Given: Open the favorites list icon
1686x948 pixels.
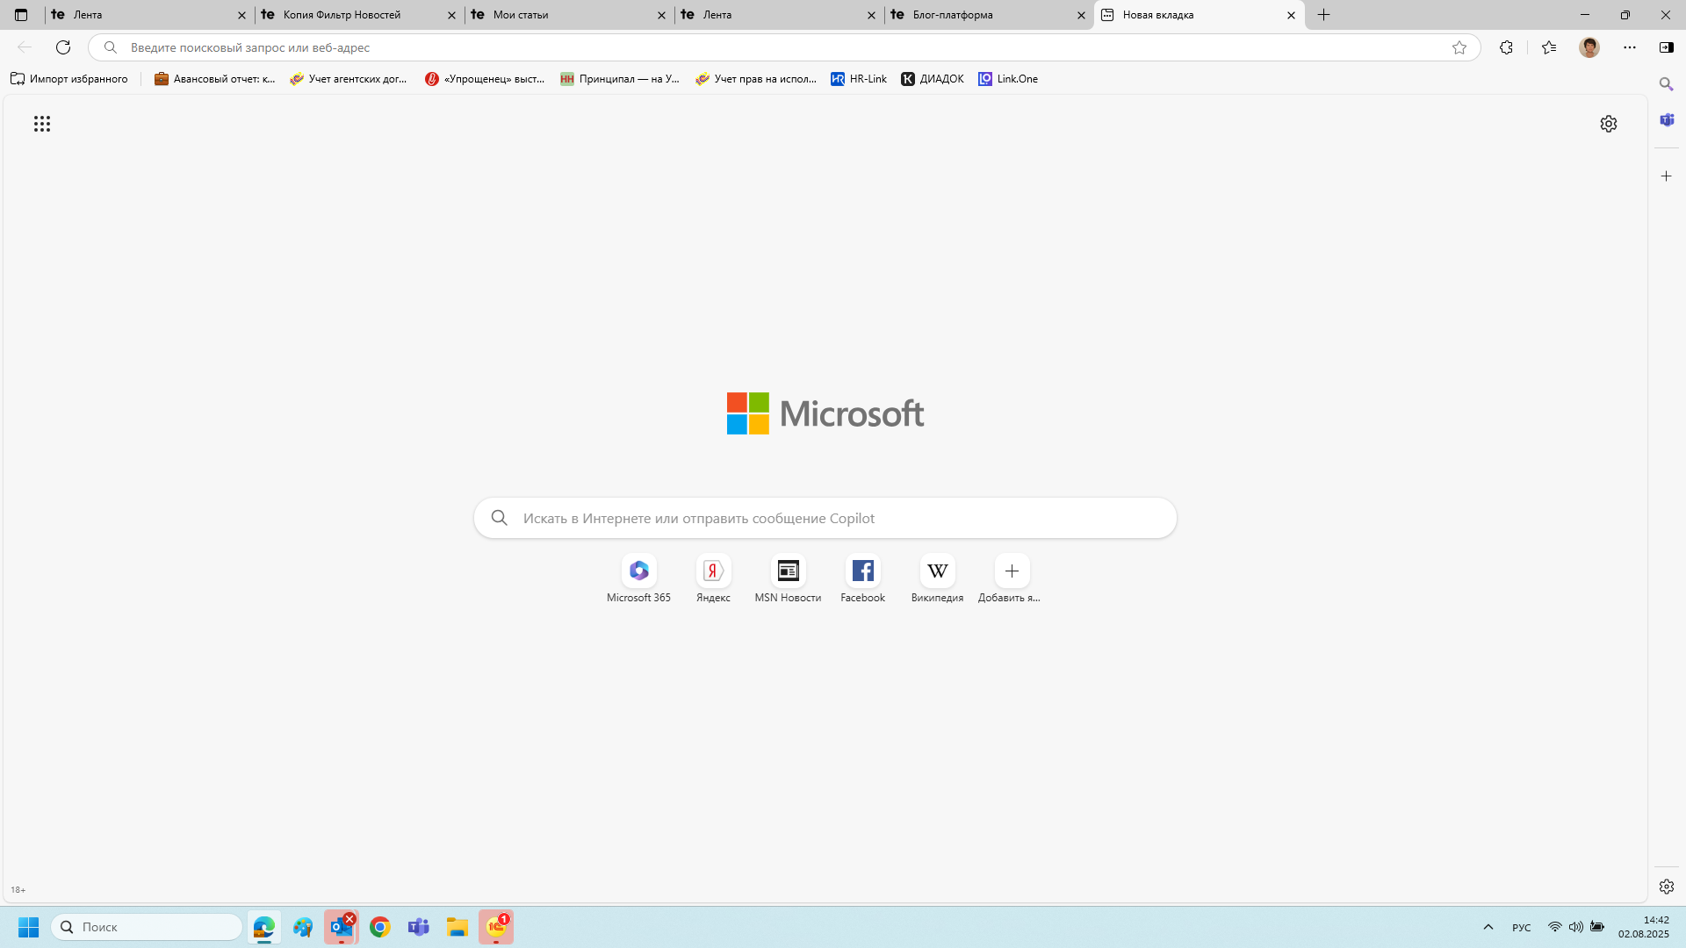Looking at the screenshot, I should coord(1549,47).
